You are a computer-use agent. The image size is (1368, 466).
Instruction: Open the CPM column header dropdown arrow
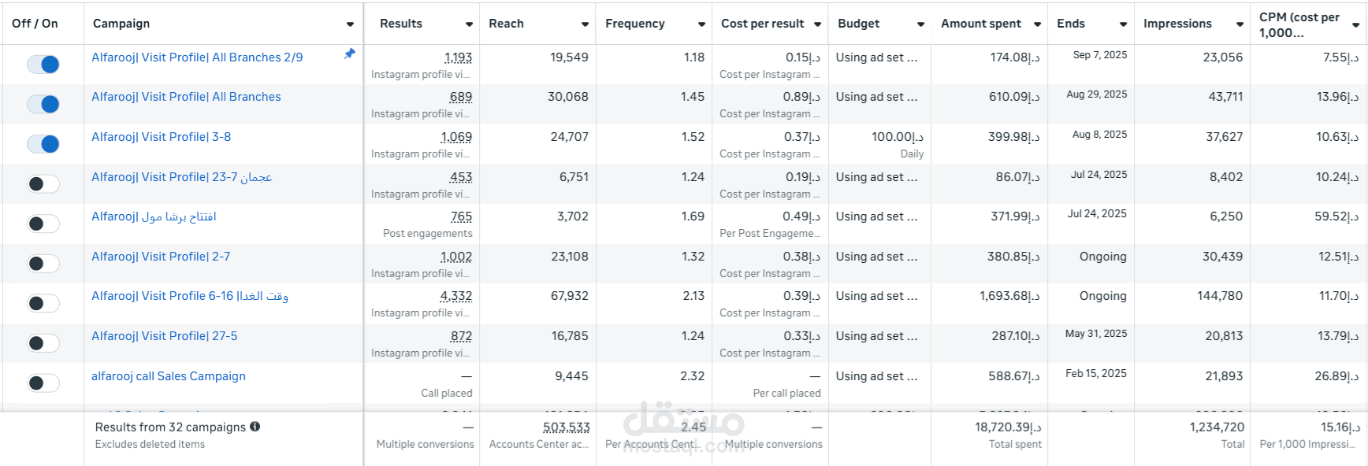1355,24
